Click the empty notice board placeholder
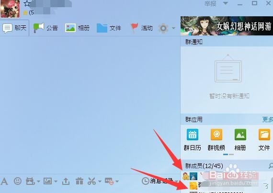This screenshot has height=193, width=273. click(228, 68)
